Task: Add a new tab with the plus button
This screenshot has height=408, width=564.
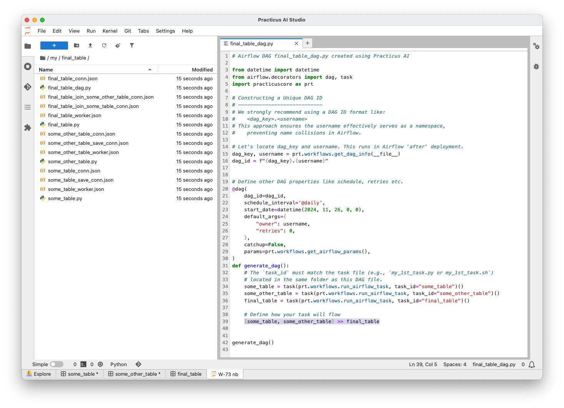Action: (x=308, y=43)
